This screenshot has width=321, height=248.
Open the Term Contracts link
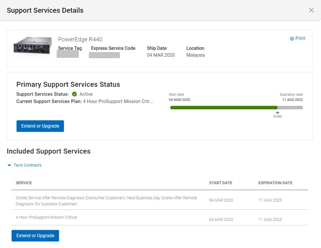[x=28, y=165]
